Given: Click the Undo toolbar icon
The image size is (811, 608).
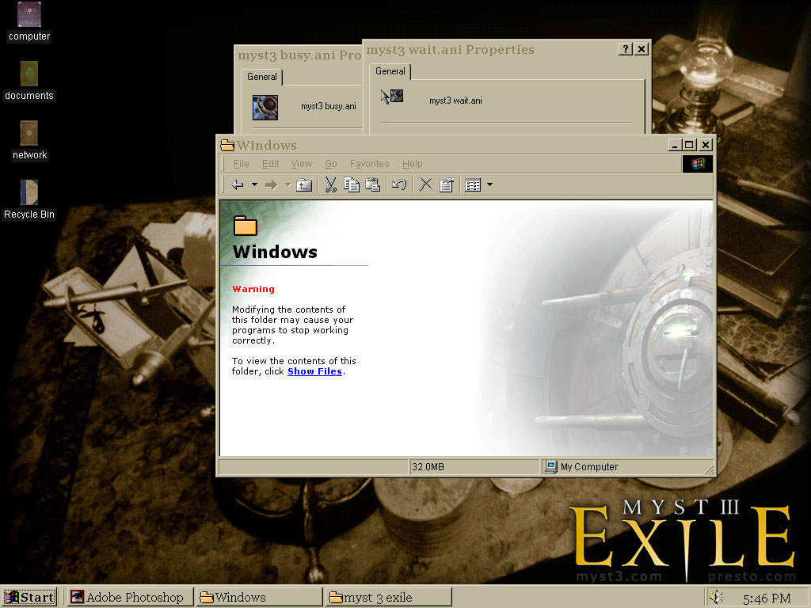Looking at the screenshot, I should coord(399,185).
